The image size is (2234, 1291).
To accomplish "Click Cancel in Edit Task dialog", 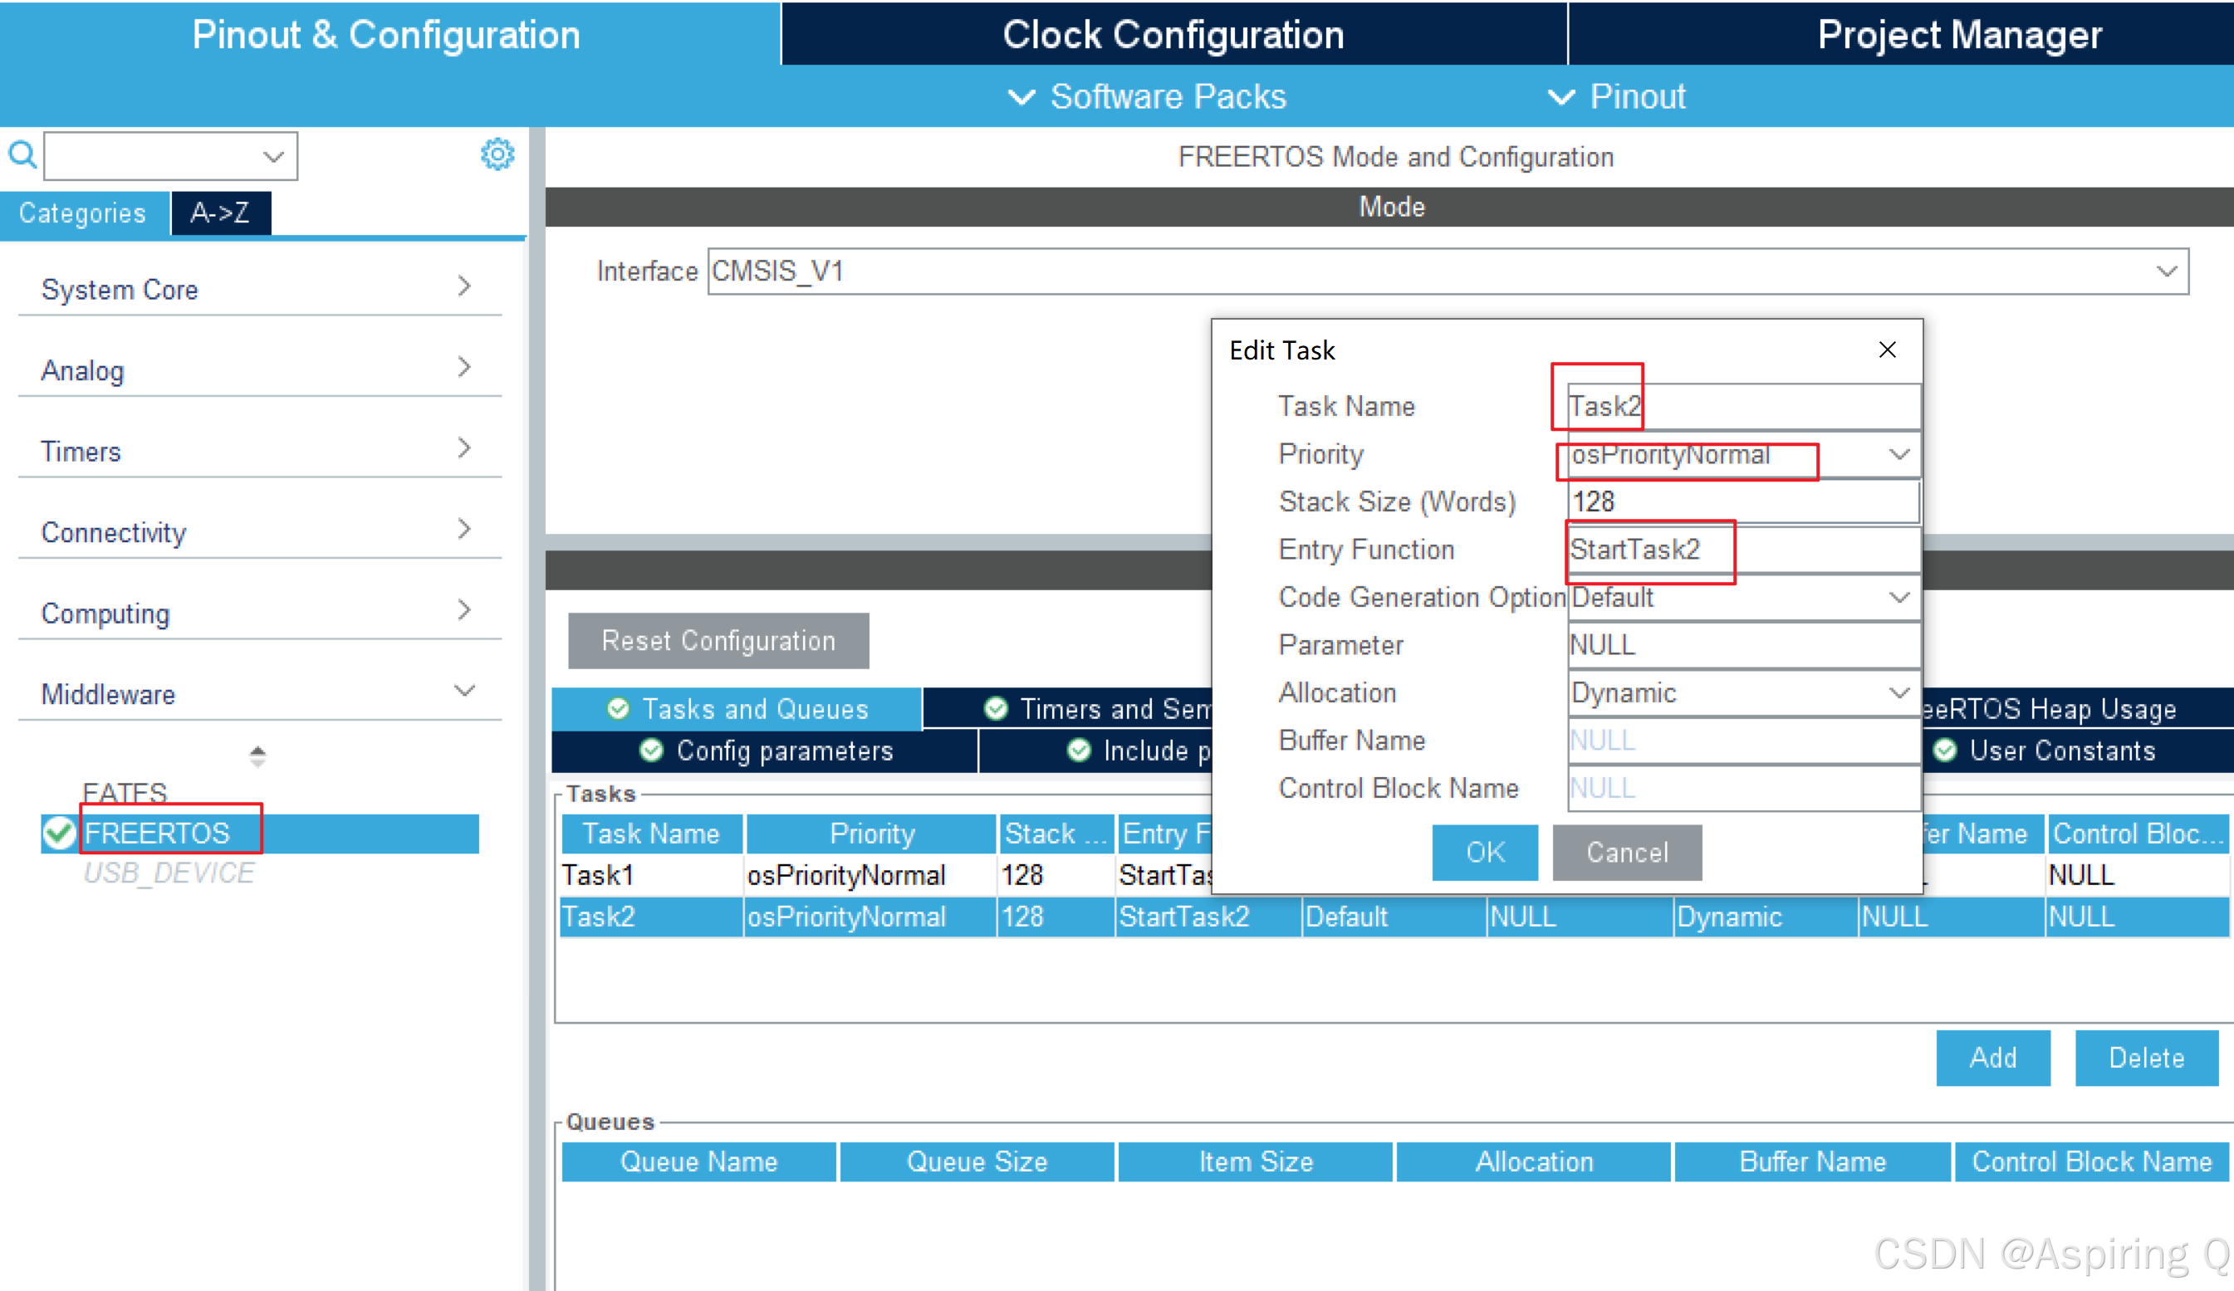I will tap(1627, 853).
